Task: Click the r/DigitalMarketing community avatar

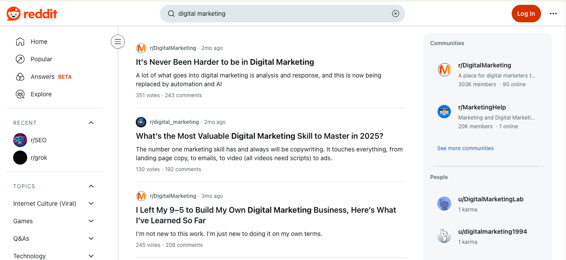Action: tap(444, 69)
